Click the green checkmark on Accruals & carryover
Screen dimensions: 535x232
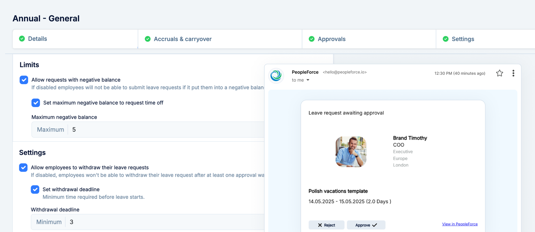click(148, 39)
